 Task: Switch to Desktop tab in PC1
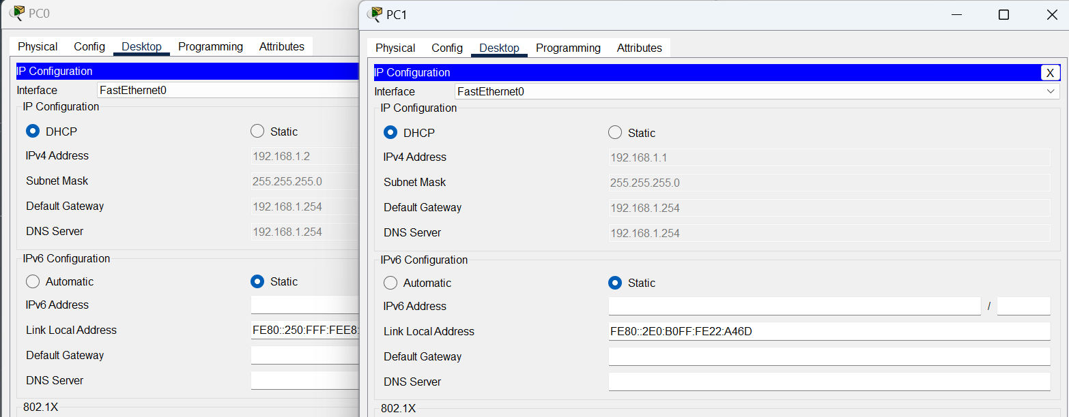point(499,48)
